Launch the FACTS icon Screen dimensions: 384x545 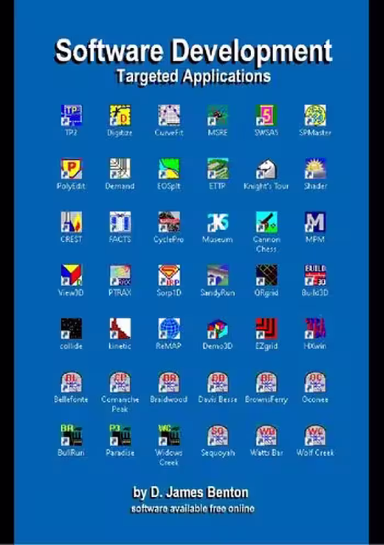tap(120, 222)
